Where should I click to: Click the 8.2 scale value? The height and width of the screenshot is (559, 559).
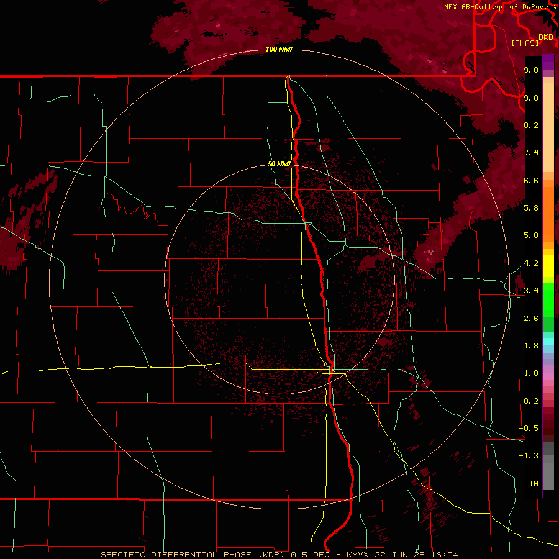(x=531, y=125)
